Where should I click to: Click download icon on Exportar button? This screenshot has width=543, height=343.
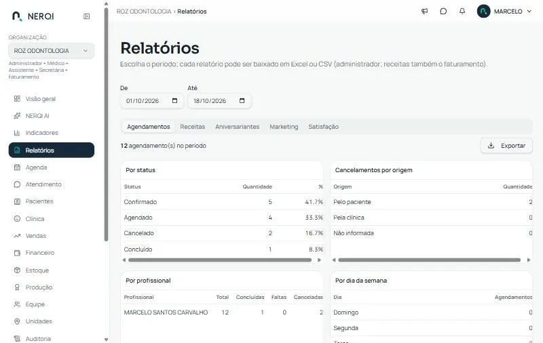(491, 146)
